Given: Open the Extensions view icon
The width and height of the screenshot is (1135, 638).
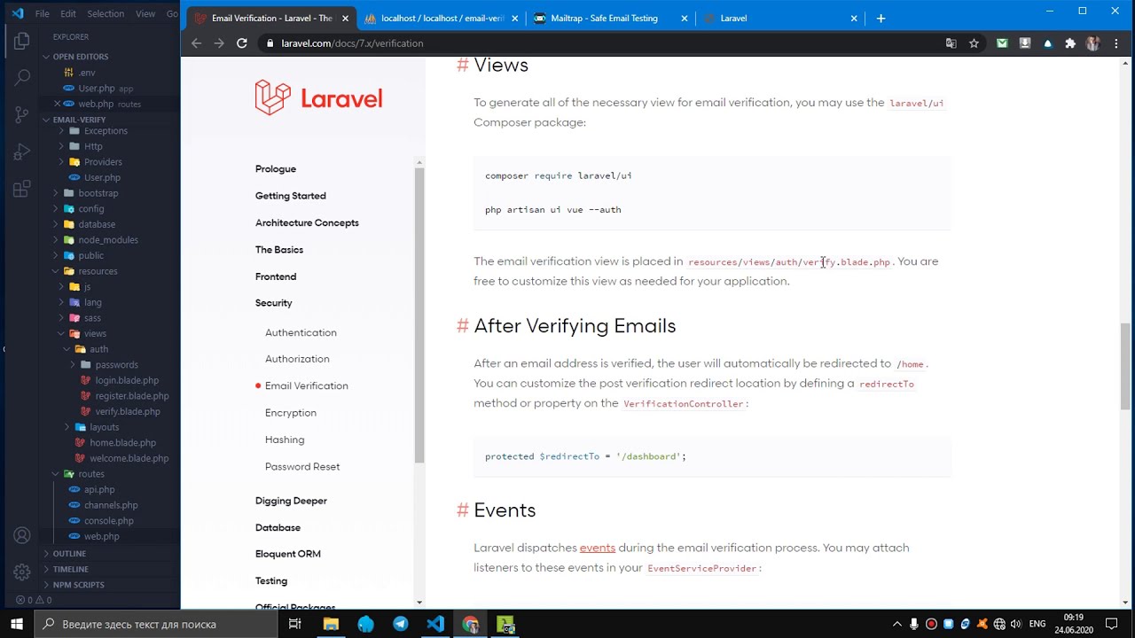Looking at the screenshot, I should [x=22, y=189].
